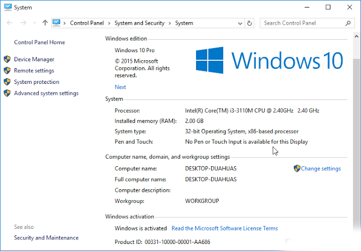Go up one level with Up arrow
Viewport: 361px width, 251px height.
[45, 23]
